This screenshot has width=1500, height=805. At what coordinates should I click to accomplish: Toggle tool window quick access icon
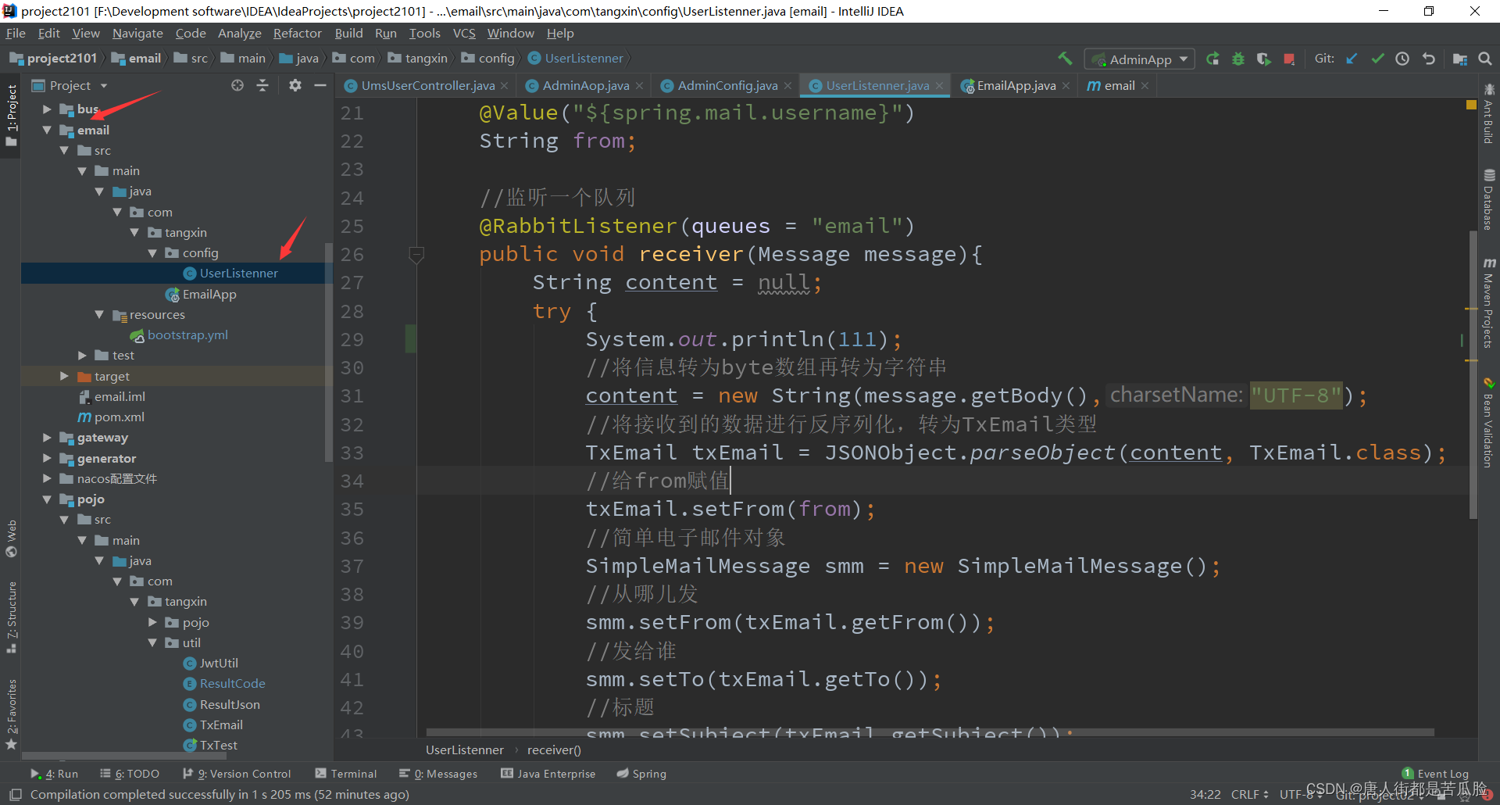15,794
